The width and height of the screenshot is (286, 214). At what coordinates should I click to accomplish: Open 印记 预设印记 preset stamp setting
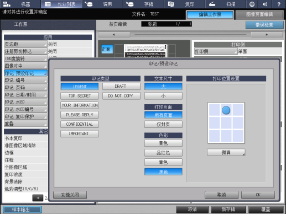(x=25, y=73)
